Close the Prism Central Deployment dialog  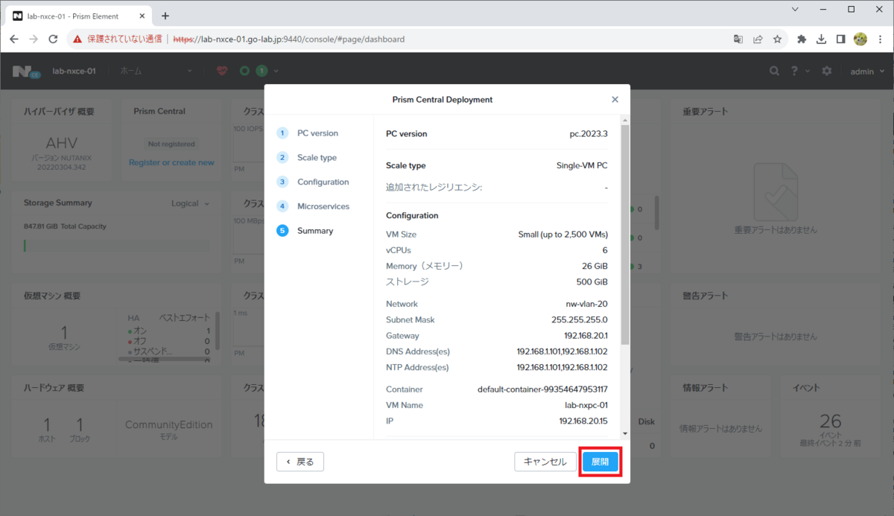pyautogui.click(x=615, y=99)
